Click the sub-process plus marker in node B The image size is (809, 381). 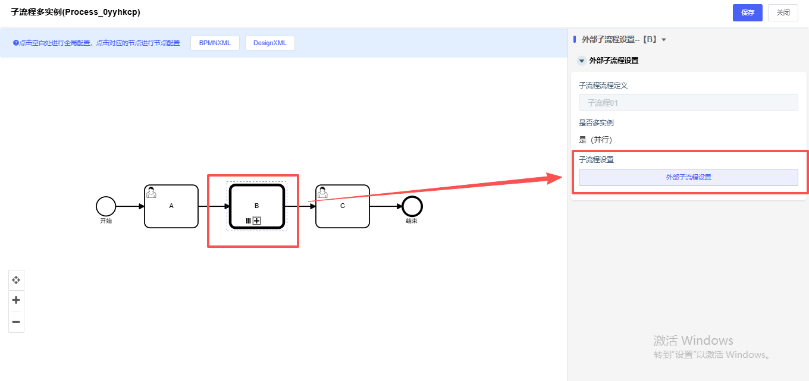click(257, 221)
